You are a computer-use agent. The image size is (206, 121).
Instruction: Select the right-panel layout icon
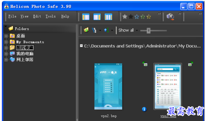tap(97, 17)
